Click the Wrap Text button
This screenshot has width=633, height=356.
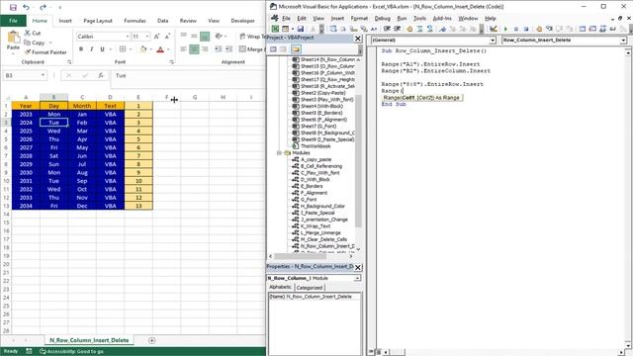tap(253, 37)
